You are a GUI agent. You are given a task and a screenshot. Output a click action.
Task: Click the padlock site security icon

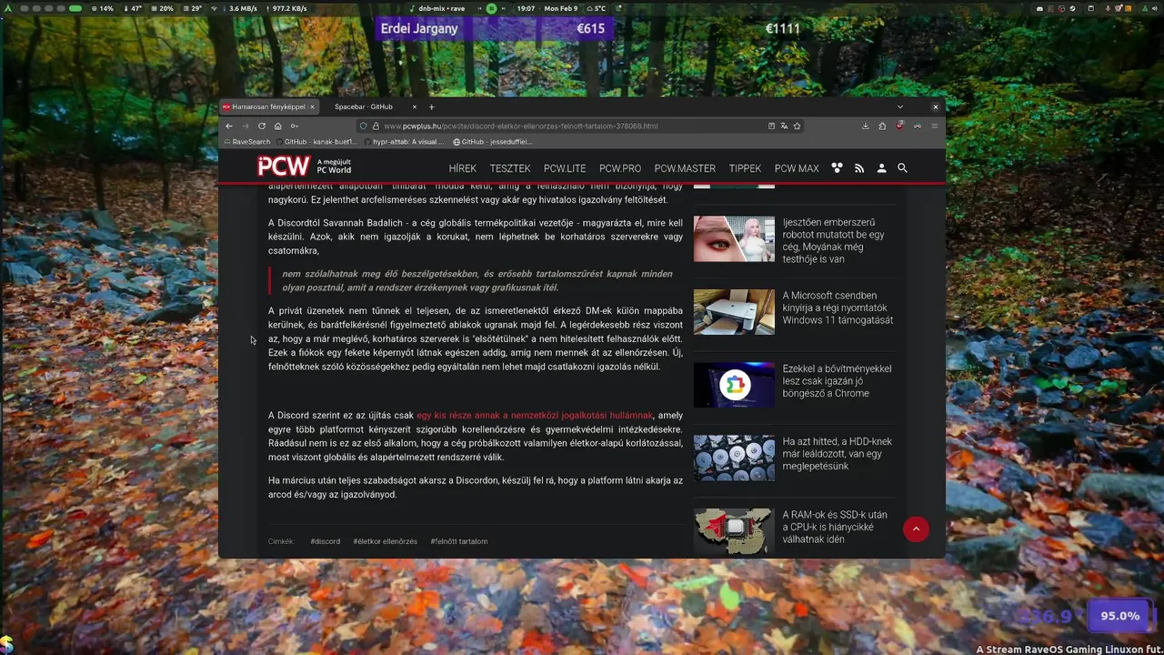point(375,126)
